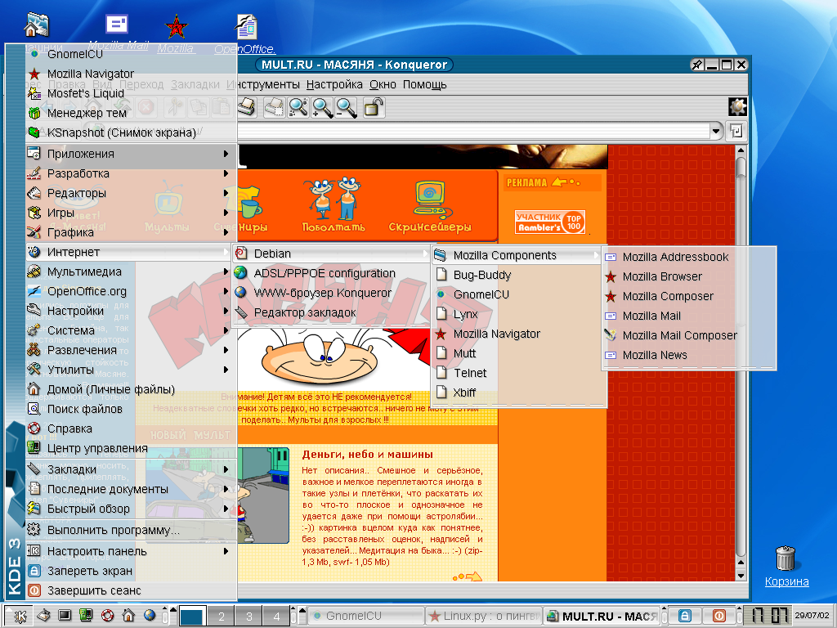Open the Mozilla Mail desktop icon
The width and height of the screenshot is (837, 628).
pyautogui.click(x=118, y=24)
